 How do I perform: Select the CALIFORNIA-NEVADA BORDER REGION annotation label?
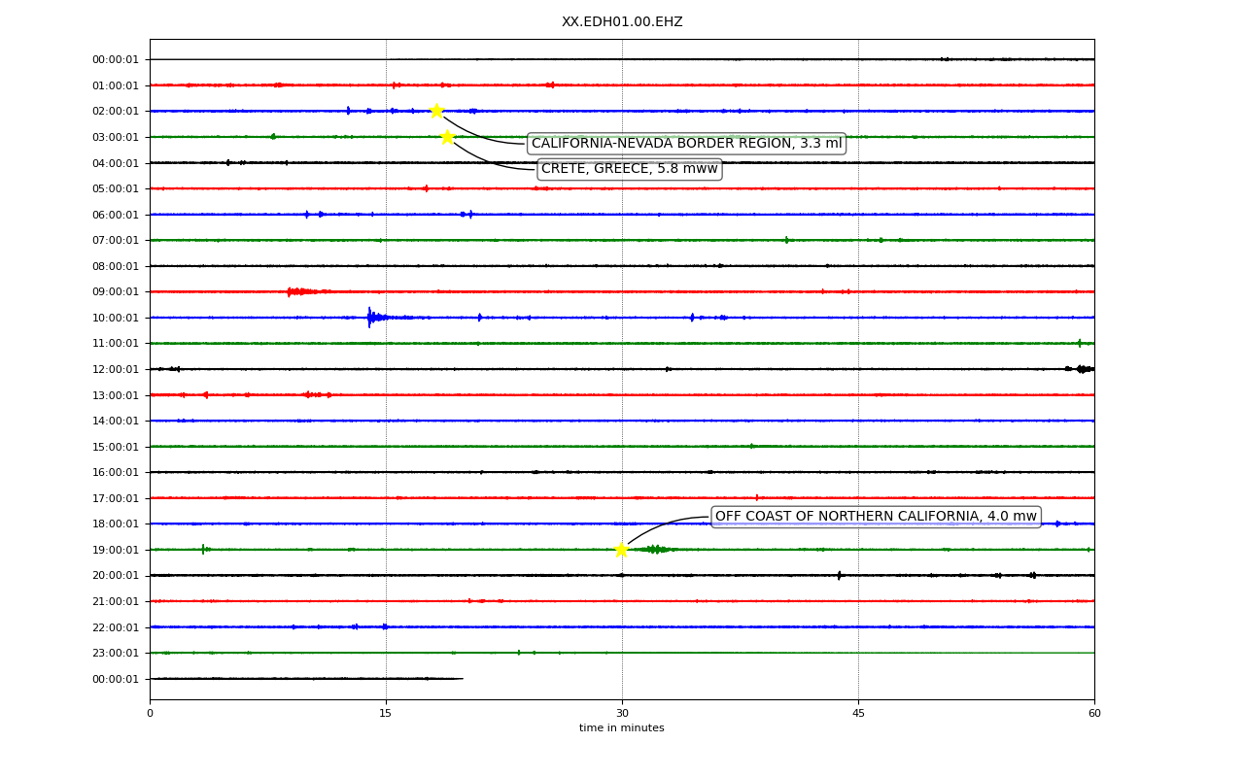[686, 144]
